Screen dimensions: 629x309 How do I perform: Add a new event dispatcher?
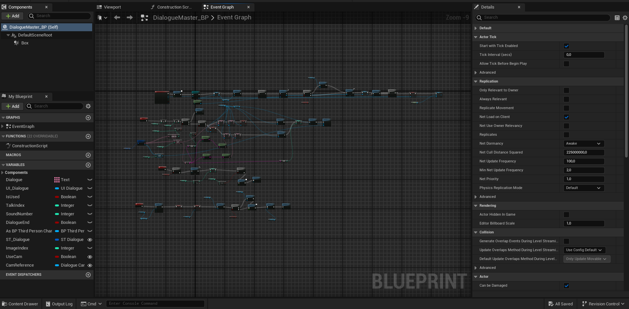[x=88, y=275]
